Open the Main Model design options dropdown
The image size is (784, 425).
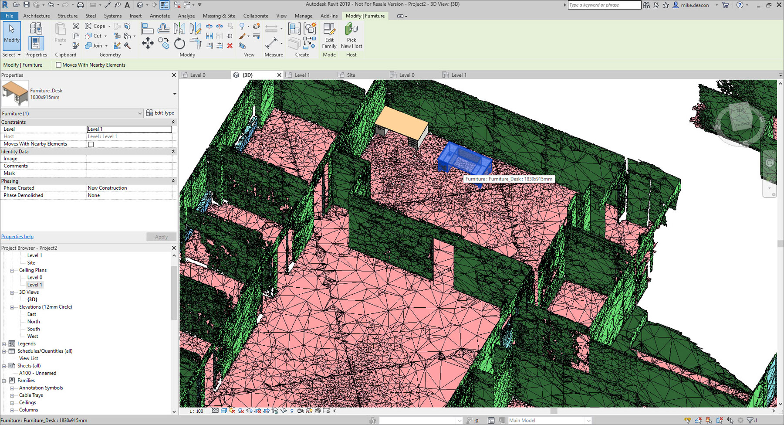point(588,420)
